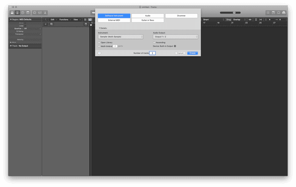296x187 pixels.
Task: Open the Note Pads button
Action: [273, 12]
